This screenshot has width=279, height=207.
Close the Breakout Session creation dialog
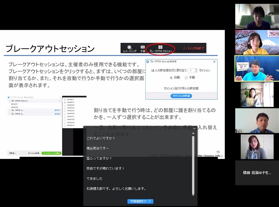[215, 62]
